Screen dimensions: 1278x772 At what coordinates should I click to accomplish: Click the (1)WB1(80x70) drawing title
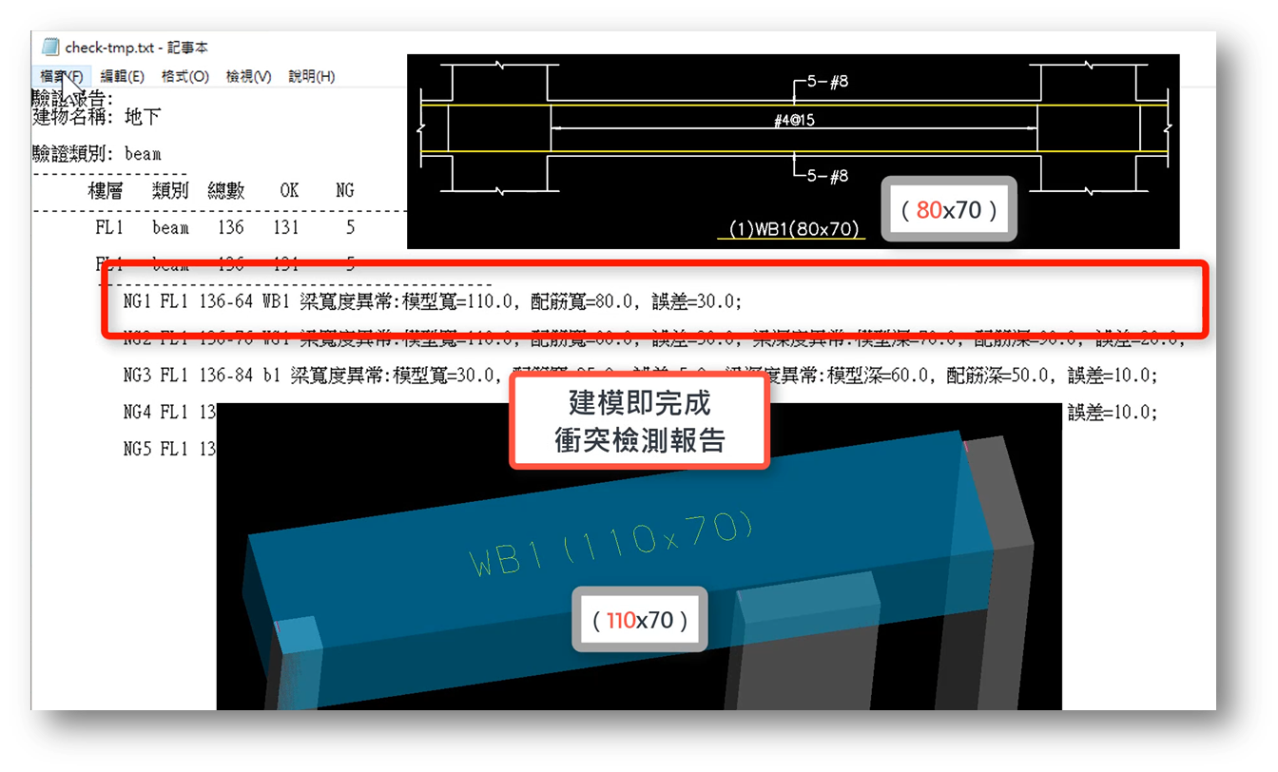(x=794, y=228)
